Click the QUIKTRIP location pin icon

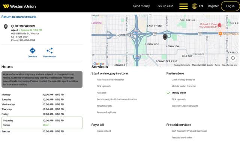pyautogui.click(x=6, y=27)
